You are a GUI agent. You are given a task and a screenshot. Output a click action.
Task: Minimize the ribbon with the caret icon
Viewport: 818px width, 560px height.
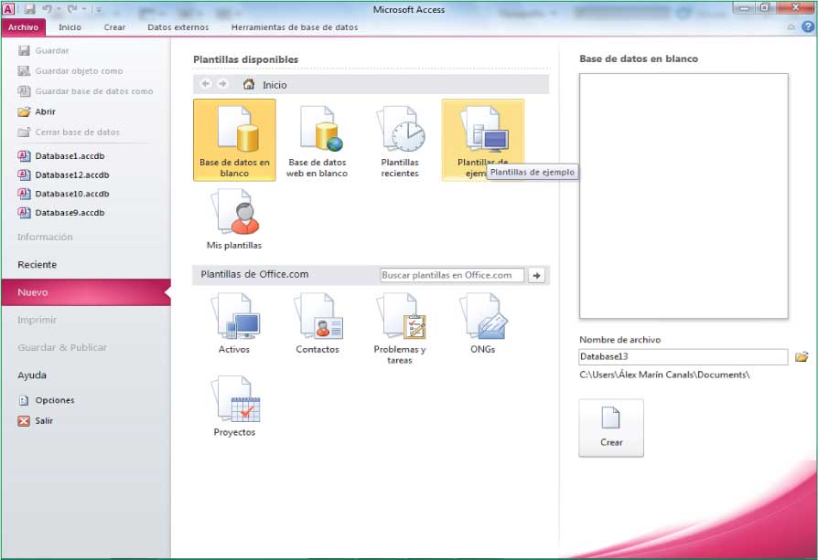791,26
